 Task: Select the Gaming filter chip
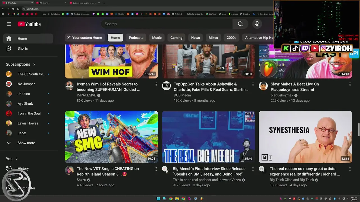176,38
